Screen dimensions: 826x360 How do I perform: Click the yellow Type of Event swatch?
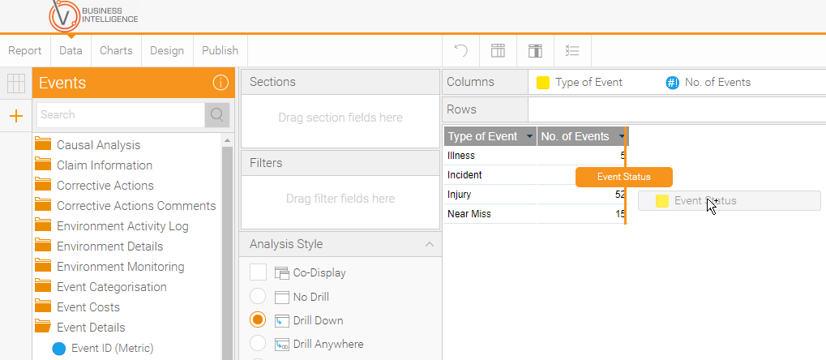[542, 83]
